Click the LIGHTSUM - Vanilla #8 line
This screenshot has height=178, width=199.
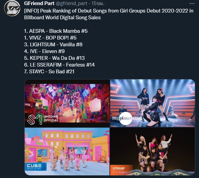(53, 45)
